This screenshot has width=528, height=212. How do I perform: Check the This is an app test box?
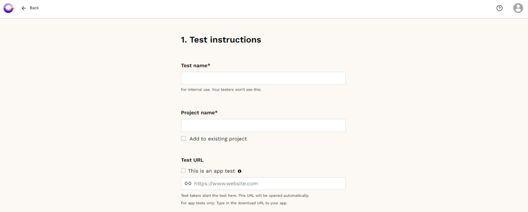point(183,171)
